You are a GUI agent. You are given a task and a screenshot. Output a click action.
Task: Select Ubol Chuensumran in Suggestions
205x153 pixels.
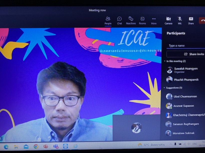click(x=185, y=96)
